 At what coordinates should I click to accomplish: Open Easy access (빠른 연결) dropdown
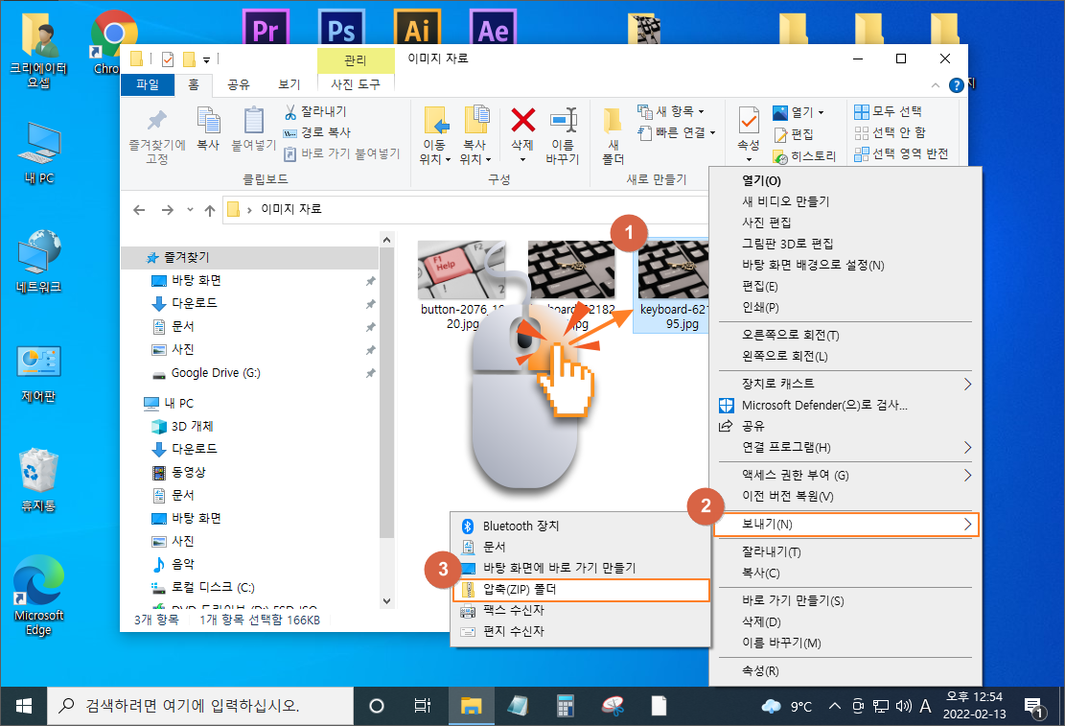click(677, 132)
